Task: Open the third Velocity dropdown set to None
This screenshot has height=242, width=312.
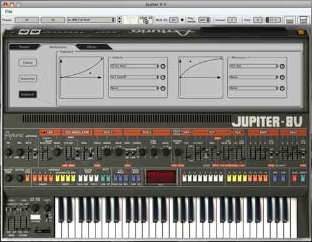Action: (134, 88)
